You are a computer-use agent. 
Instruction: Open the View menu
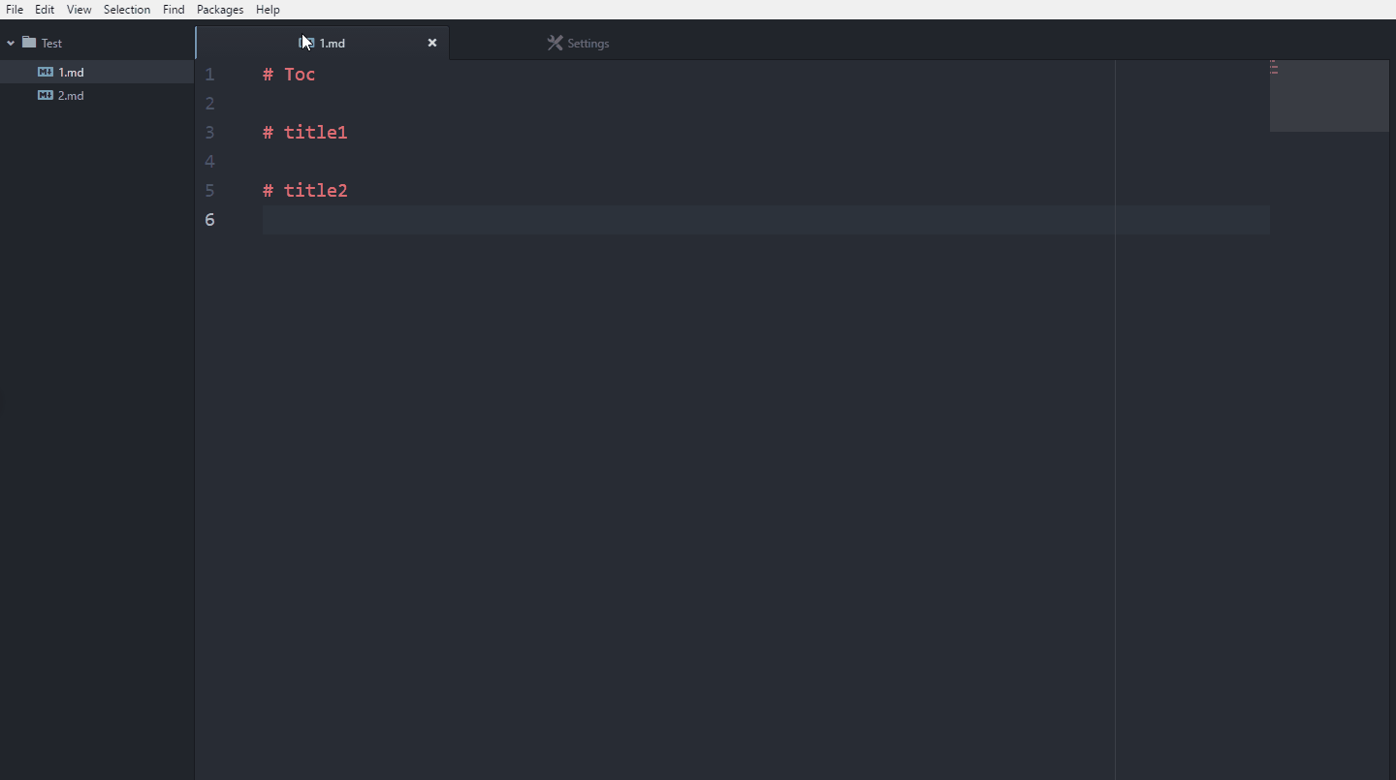(x=79, y=10)
